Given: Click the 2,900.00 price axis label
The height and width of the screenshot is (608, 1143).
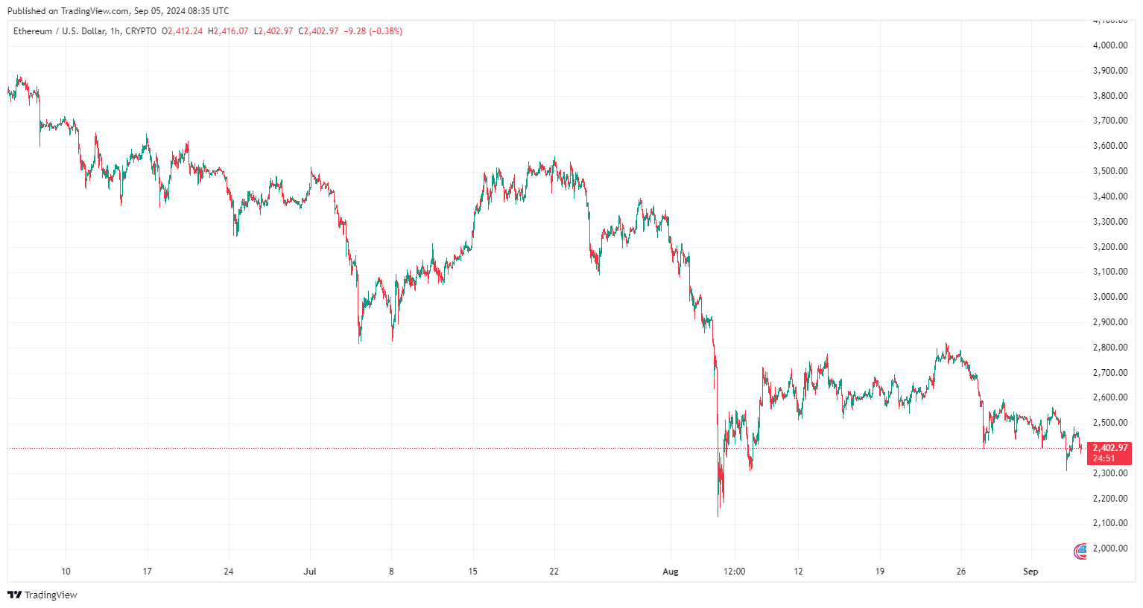Looking at the screenshot, I should [x=1110, y=322].
